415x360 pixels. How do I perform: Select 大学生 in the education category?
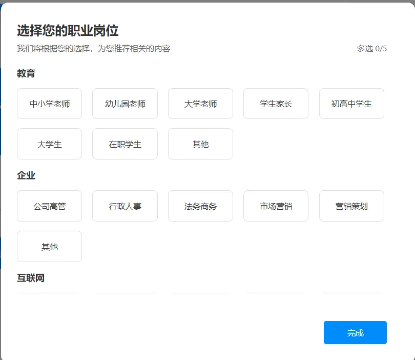tap(49, 144)
